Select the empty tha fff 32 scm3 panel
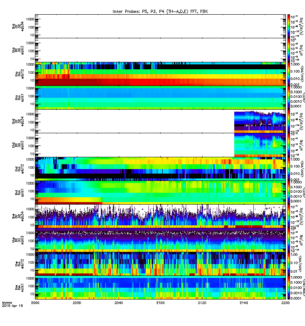 click(x=160, y=50)
